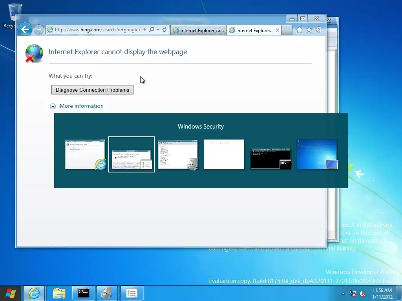This screenshot has width=402, height=301.
Task: Open Command Prompt taskbar icon
Action: [83, 293]
